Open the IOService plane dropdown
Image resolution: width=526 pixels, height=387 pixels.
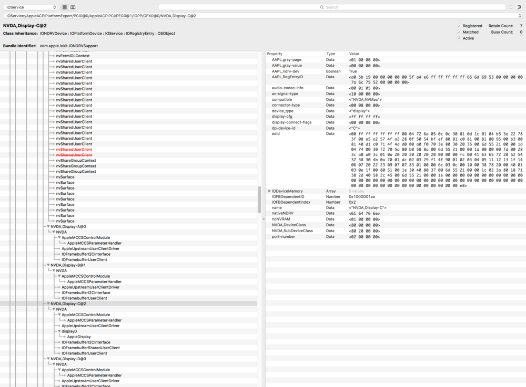click(31, 7)
